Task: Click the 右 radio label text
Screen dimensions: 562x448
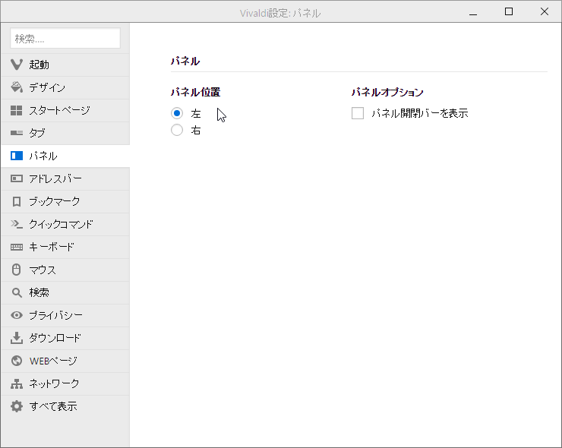Action: (x=196, y=130)
